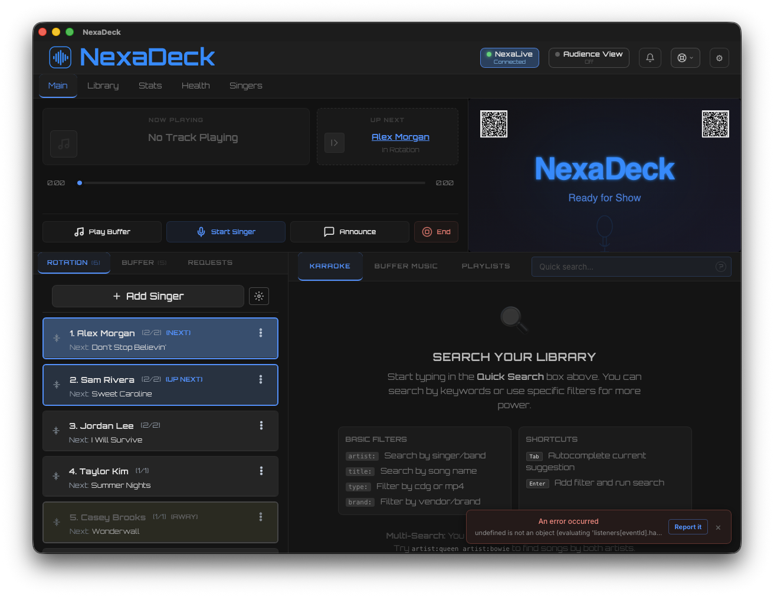The image size is (774, 597).
Task: Open Casey Brooks' three-dot options menu
Action: click(x=260, y=517)
